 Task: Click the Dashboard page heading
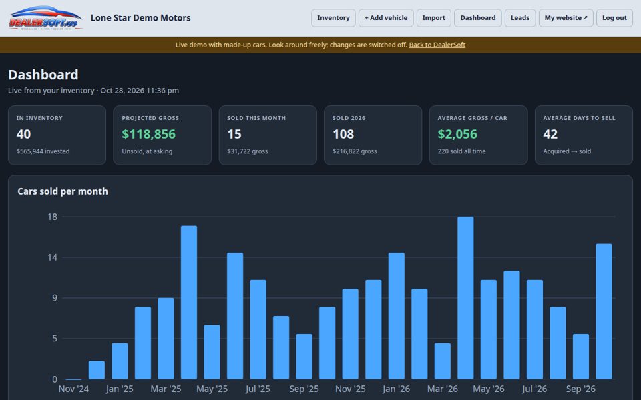tap(43, 75)
